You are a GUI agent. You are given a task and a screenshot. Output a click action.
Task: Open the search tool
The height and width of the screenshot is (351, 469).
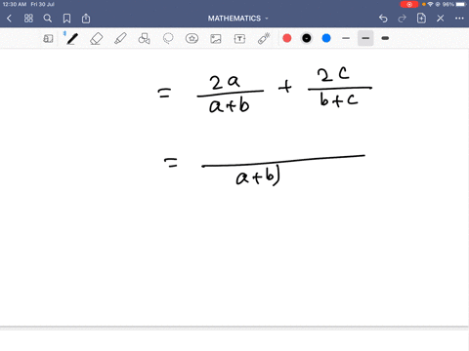pyautogui.click(x=48, y=19)
